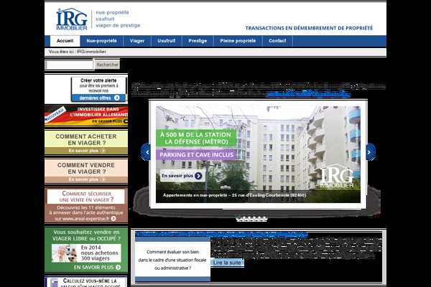Click arrow icon in Comment acheter en viager banner
Image resolution: width=431 pixels, height=287 pixels.
[x=103, y=151]
